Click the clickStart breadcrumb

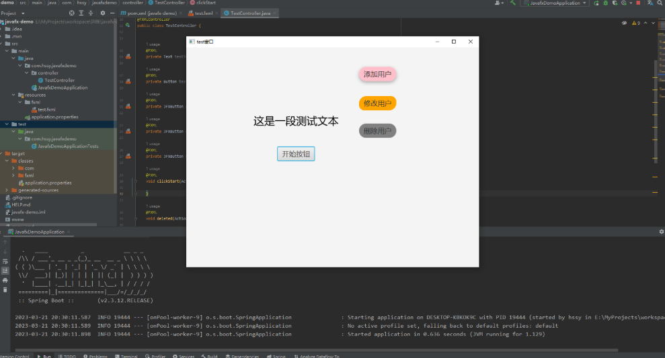pos(203,3)
